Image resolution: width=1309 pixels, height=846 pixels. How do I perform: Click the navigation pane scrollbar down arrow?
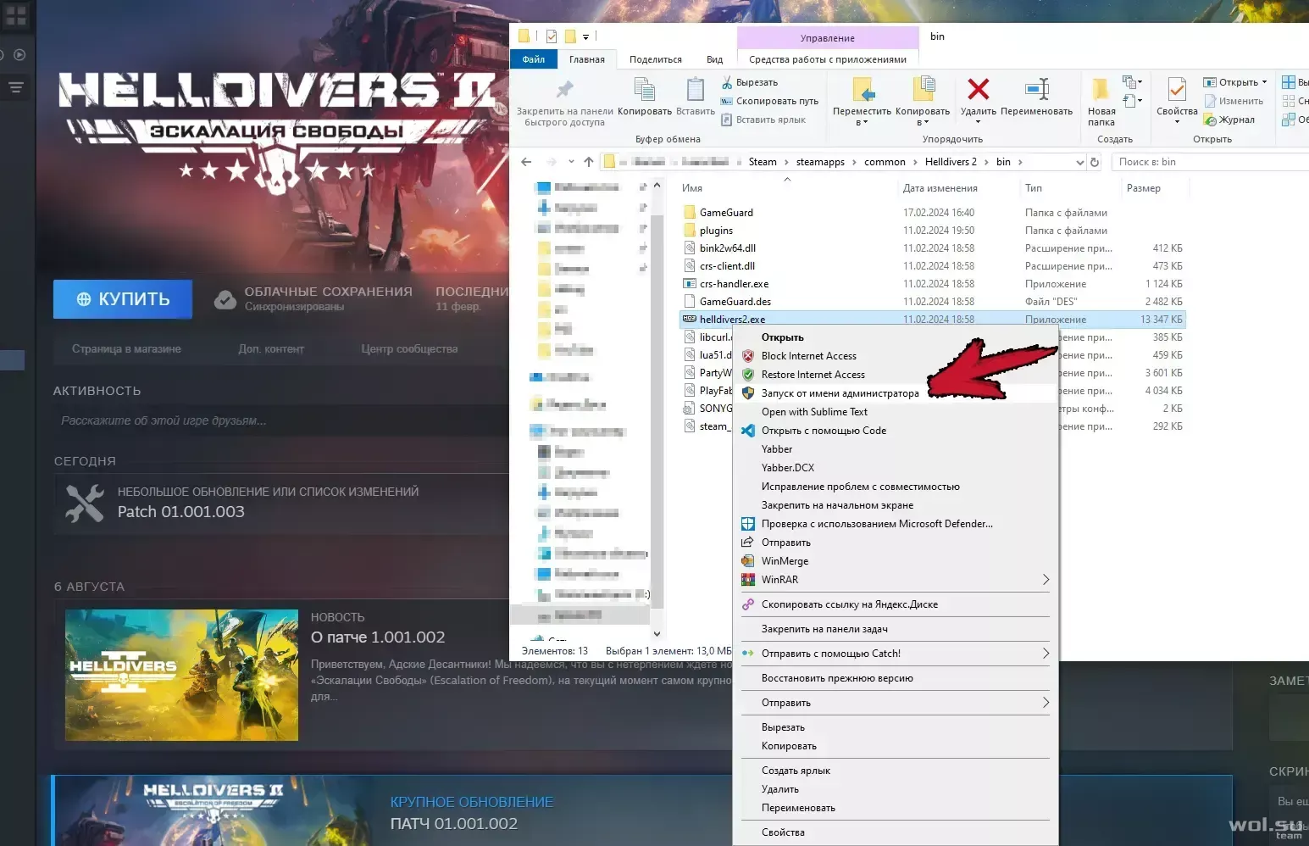(657, 633)
